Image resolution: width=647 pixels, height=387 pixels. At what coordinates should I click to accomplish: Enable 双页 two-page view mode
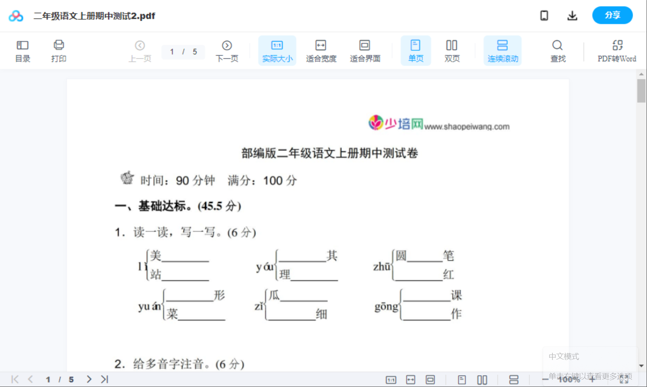point(452,50)
